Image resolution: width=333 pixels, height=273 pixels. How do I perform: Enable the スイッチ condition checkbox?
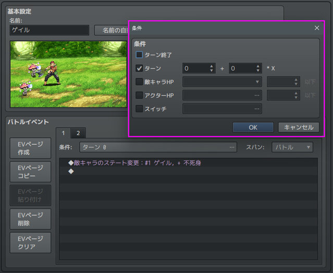(139, 109)
